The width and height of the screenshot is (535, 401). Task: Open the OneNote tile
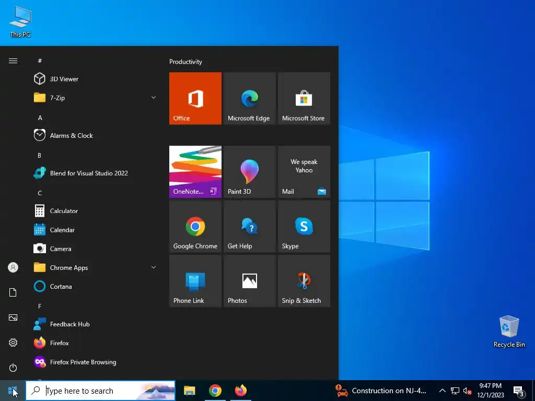click(x=195, y=172)
